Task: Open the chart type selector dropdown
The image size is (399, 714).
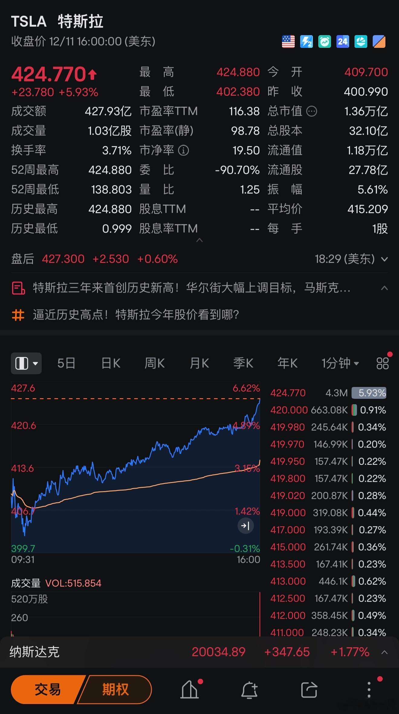Action: click(26, 363)
